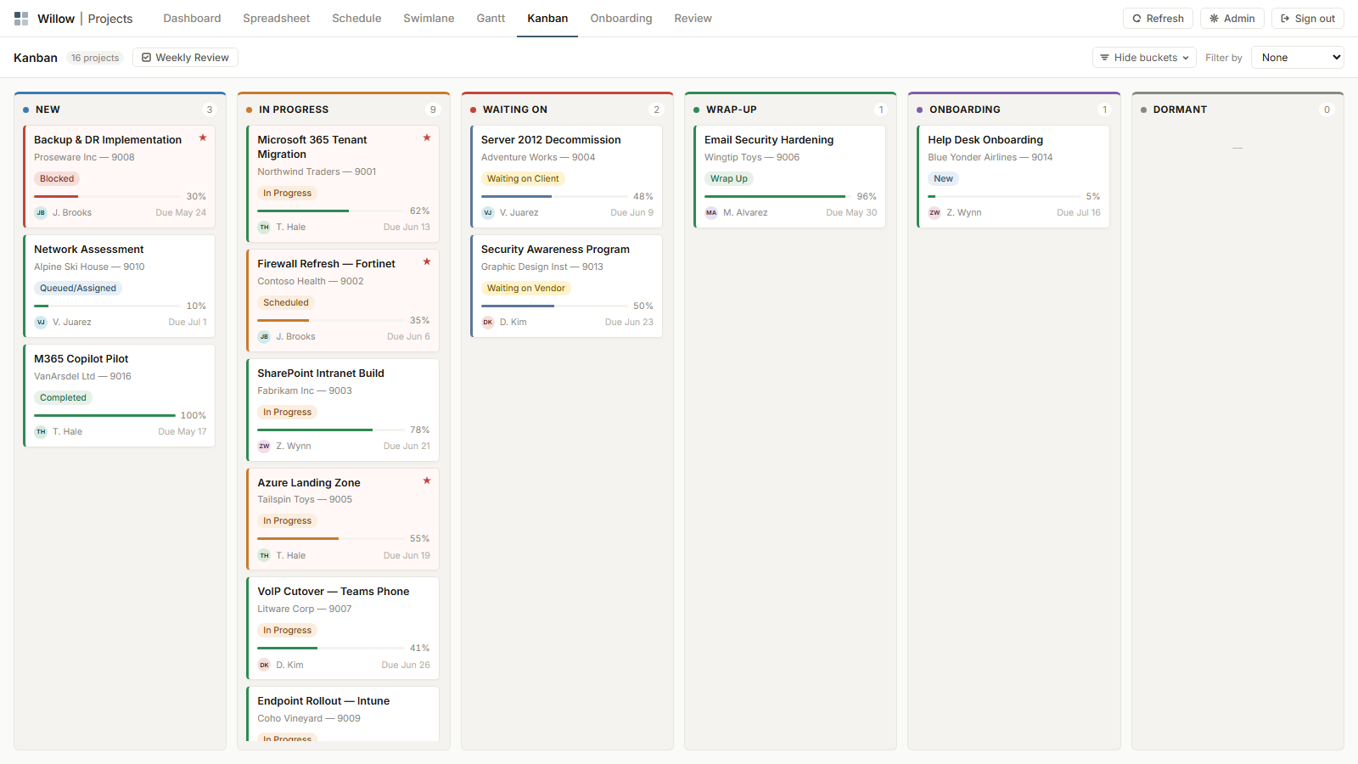
Task: Click the Backup & DR 30% progress bar
Action: click(107, 197)
